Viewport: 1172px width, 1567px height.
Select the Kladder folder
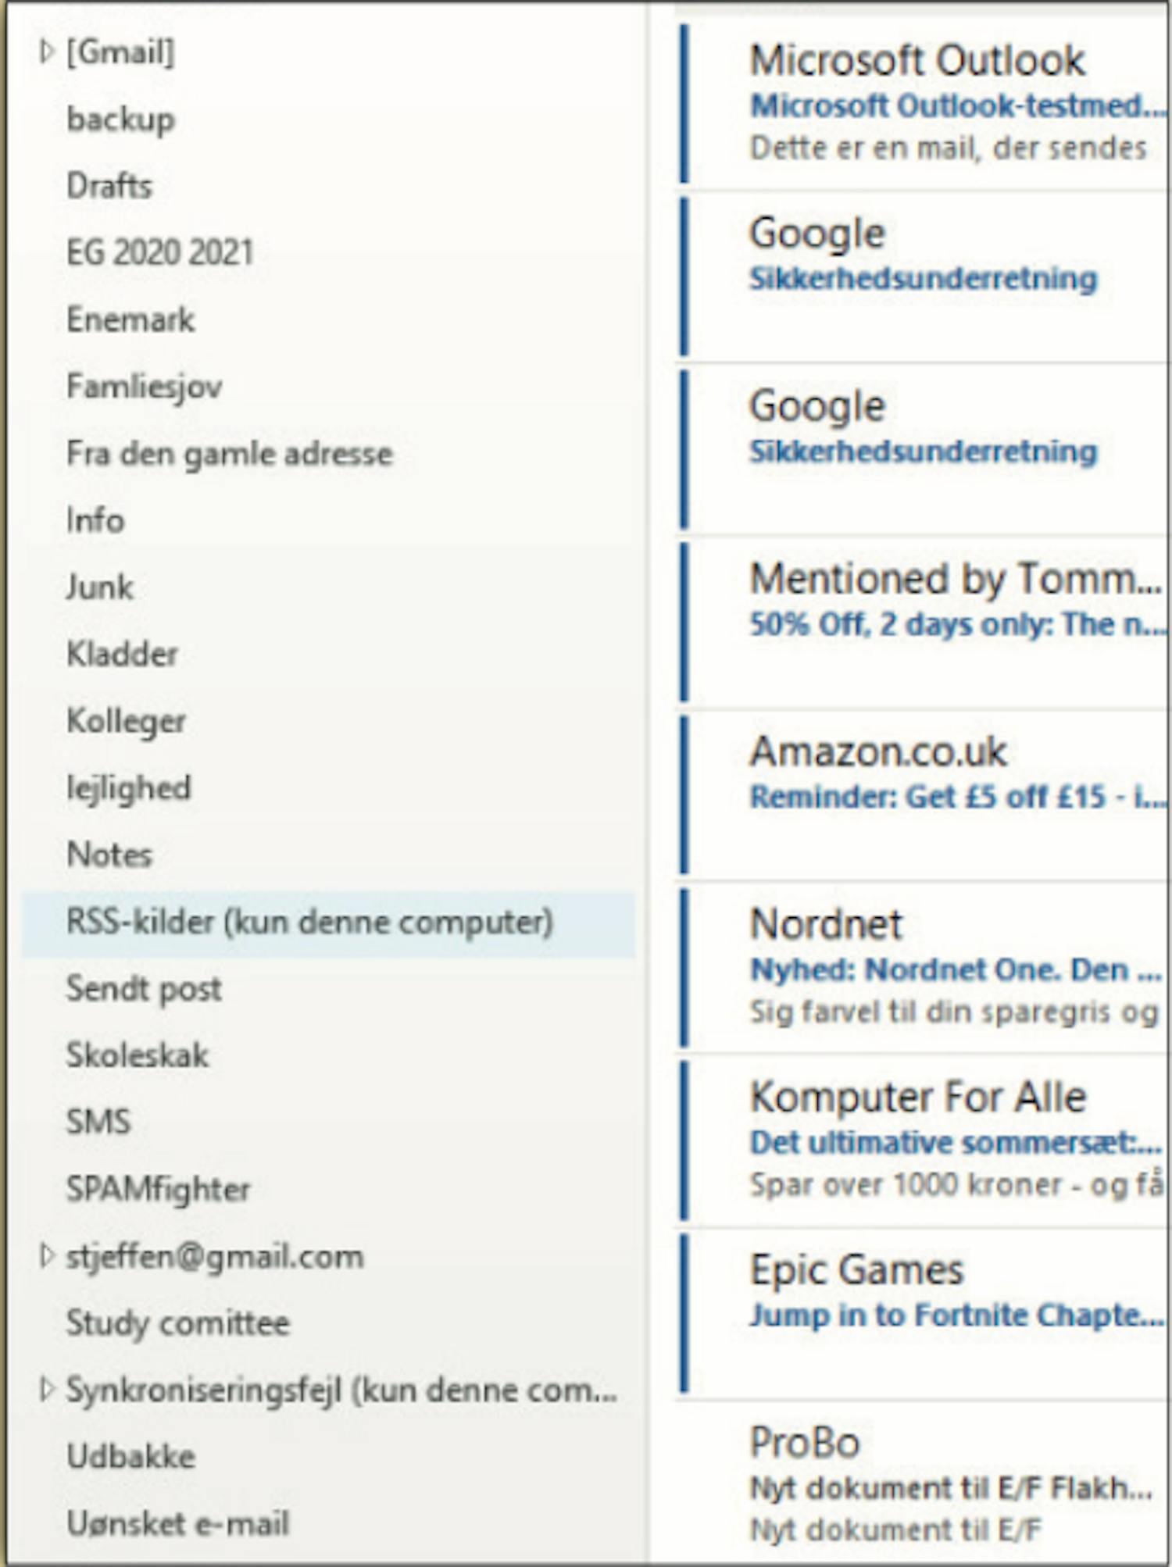[122, 654]
